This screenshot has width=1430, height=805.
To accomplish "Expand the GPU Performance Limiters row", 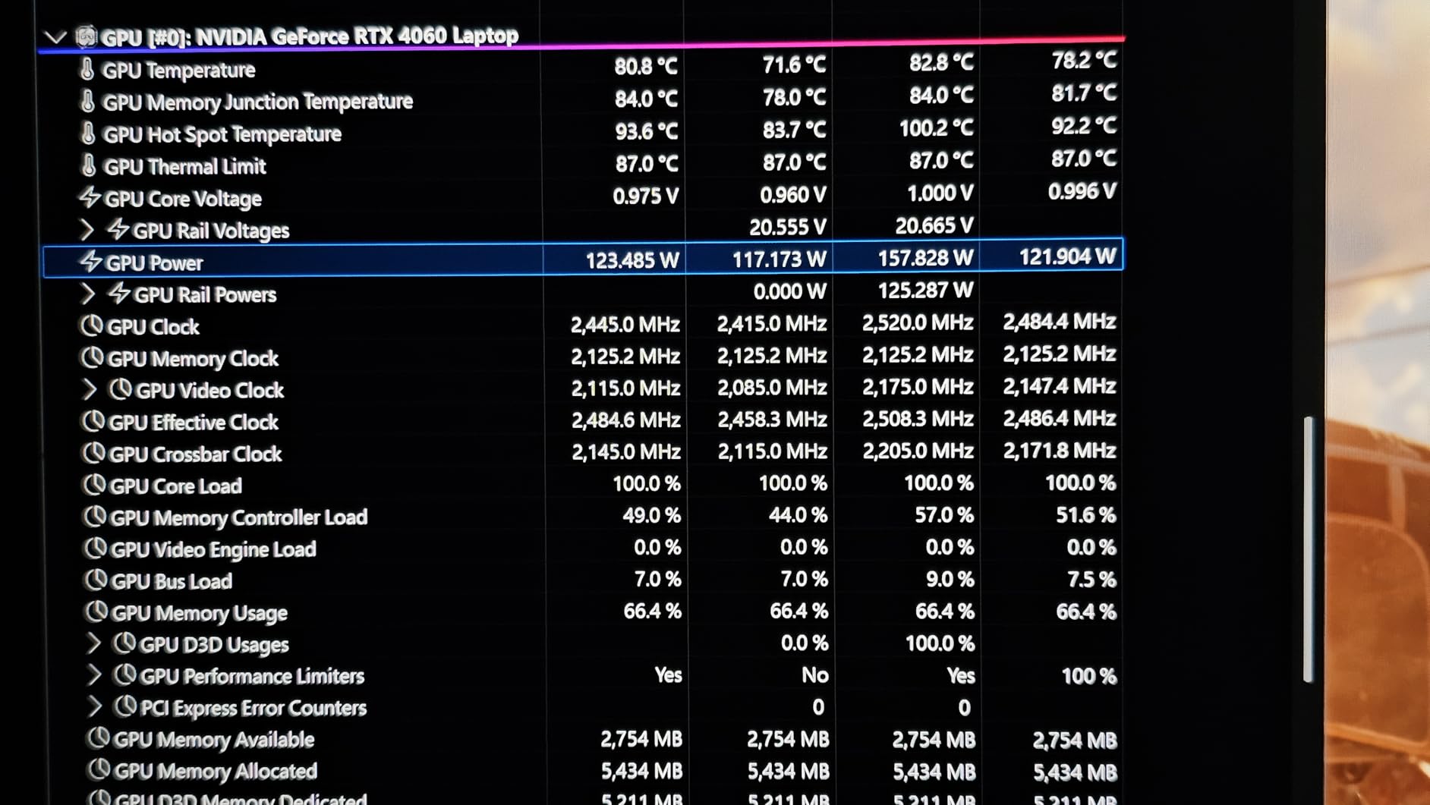I will 94,675.
